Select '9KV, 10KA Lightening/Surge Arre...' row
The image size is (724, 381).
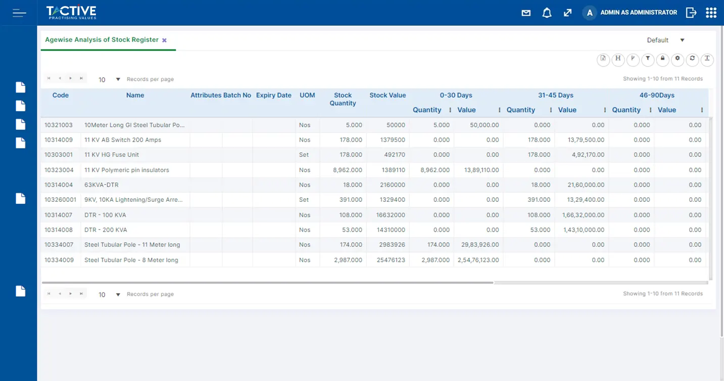click(x=375, y=200)
